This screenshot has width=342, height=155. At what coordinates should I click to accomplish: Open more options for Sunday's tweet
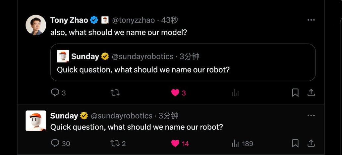coord(311,116)
